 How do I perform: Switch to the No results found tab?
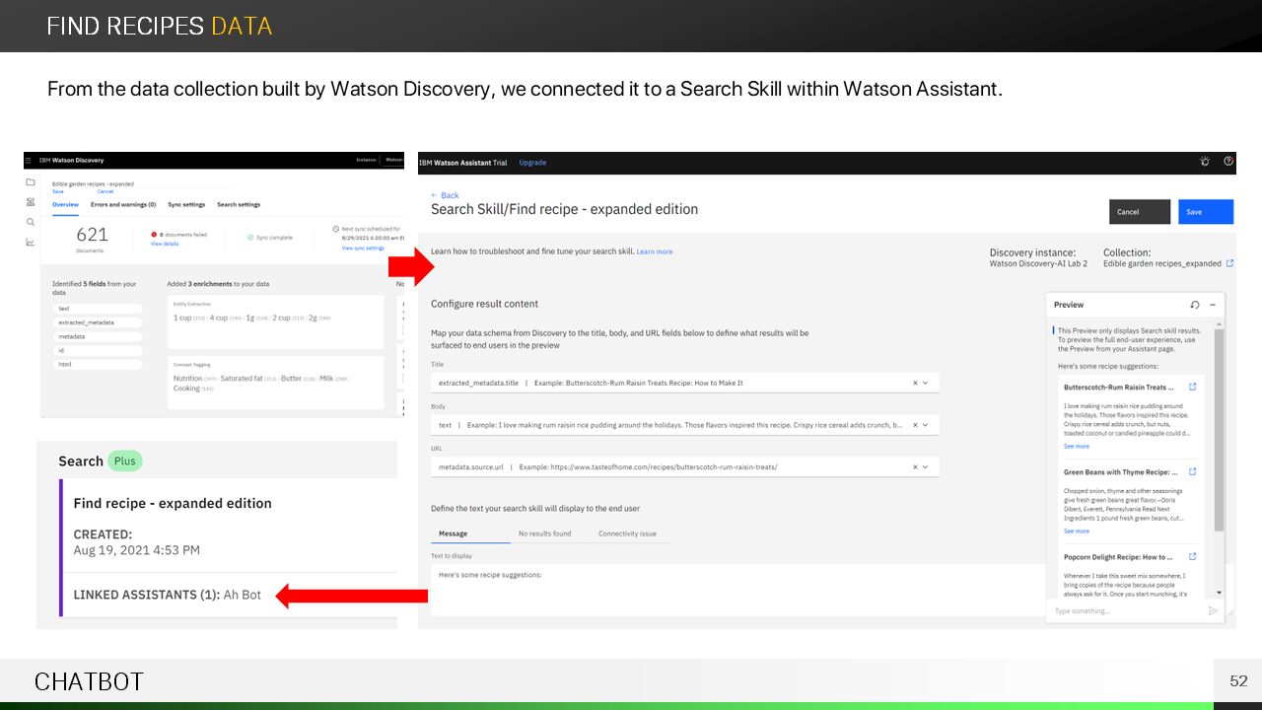point(544,533)
